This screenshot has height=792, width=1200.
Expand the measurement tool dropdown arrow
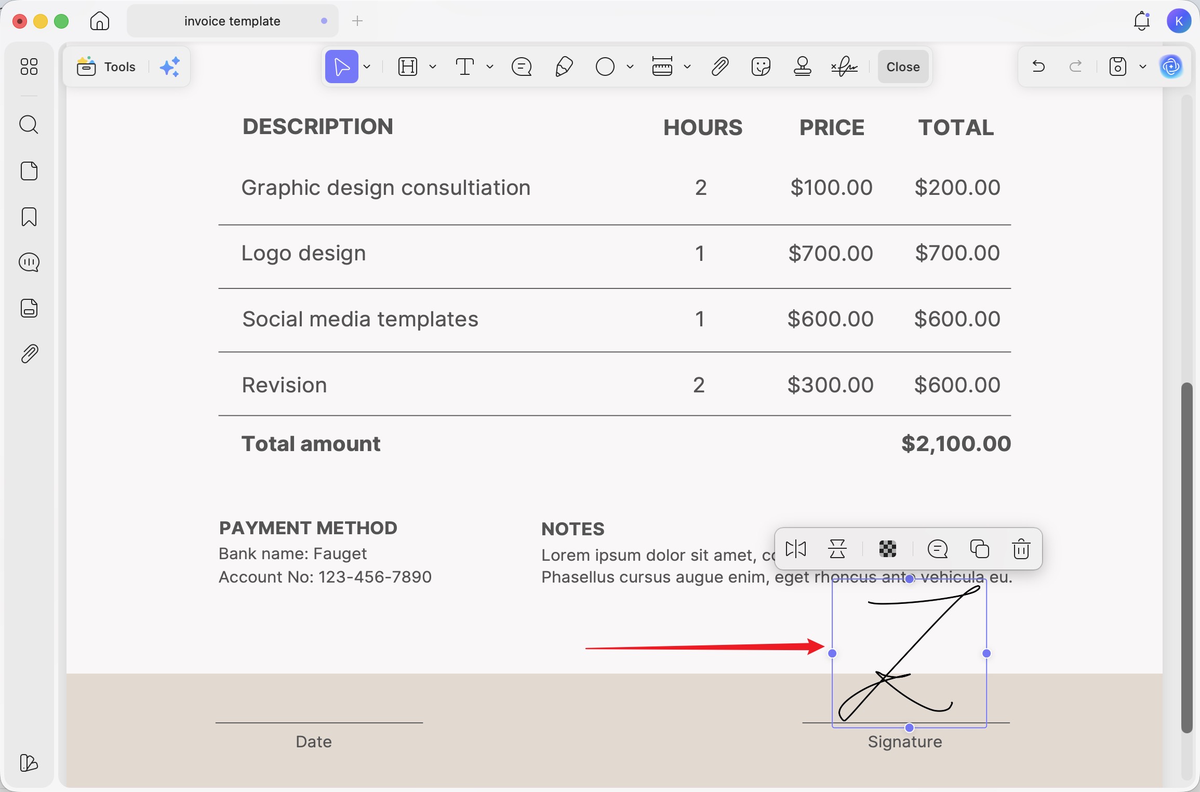tap(687, 67)
